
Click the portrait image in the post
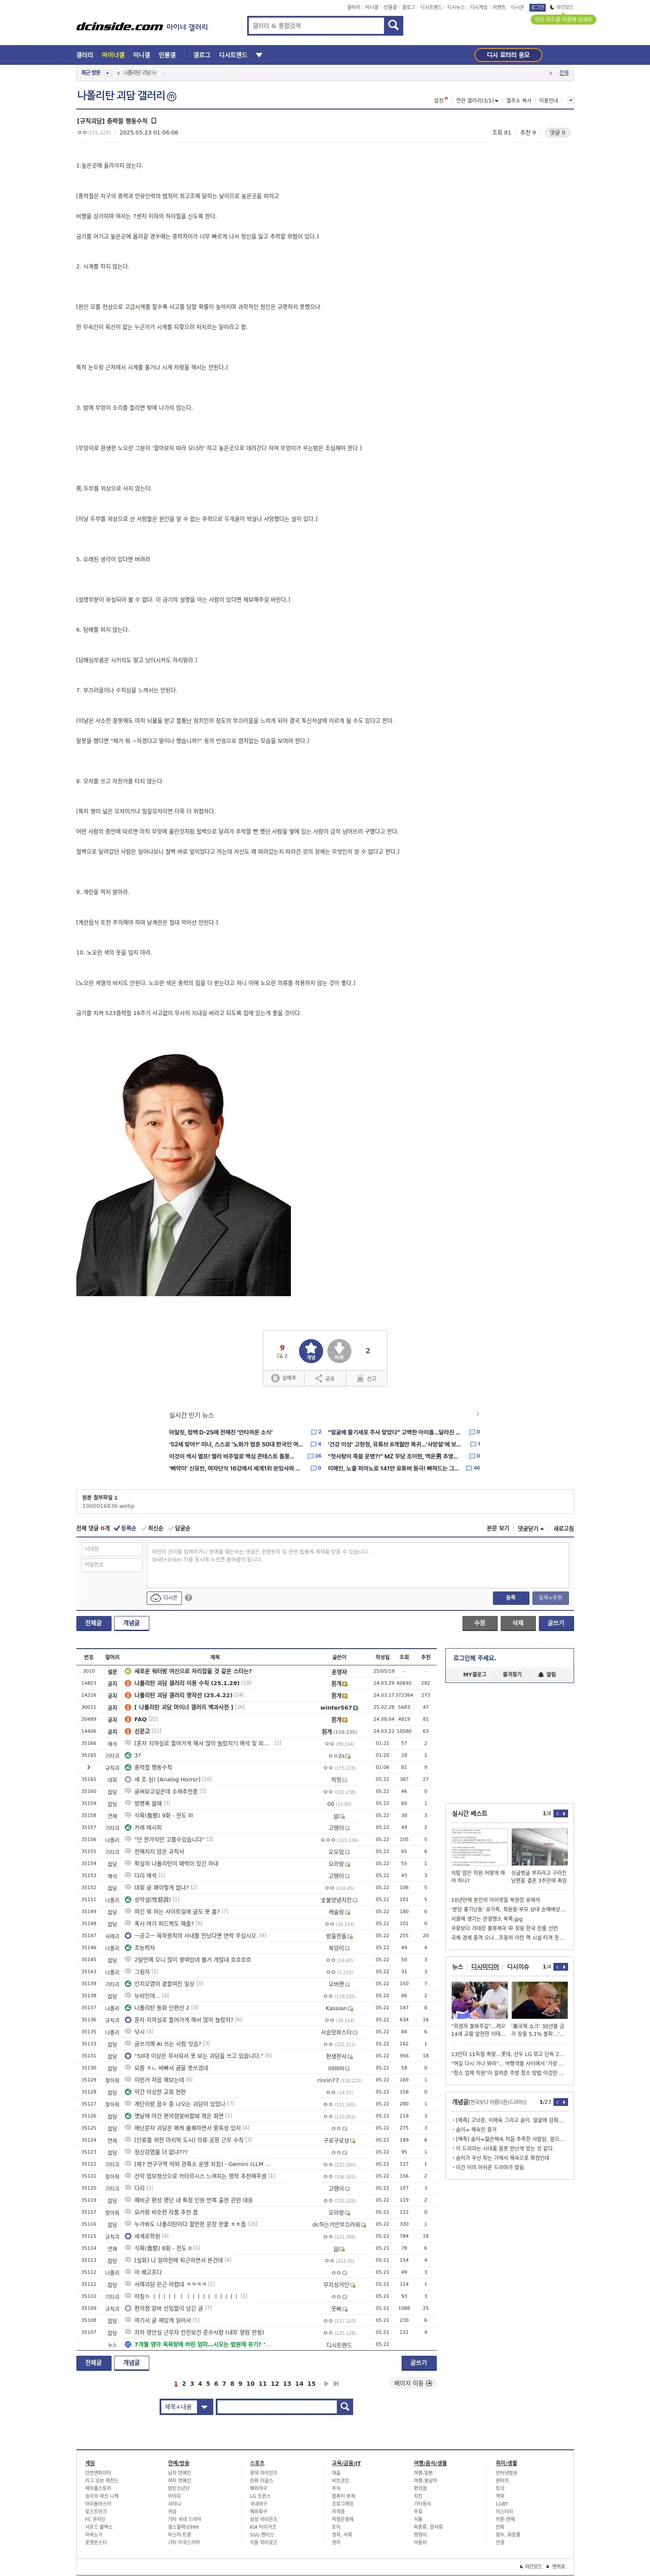tap(183, 1174)
